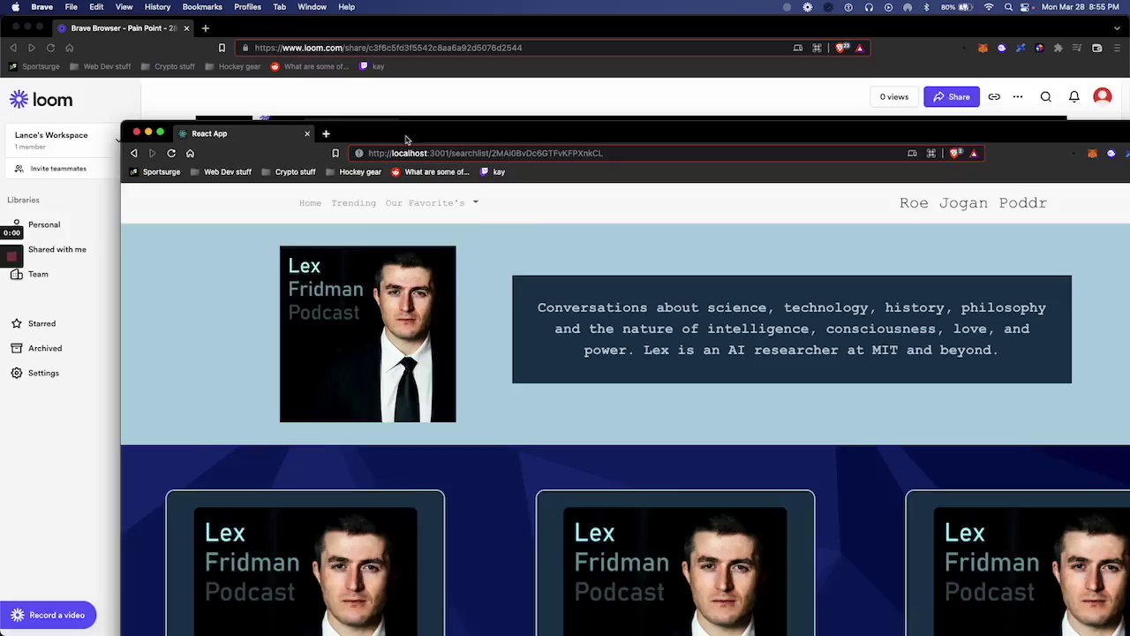Image resolution: width=1130 pixels, height=636 pixels.
Task: Open Loom notifications bell
Action: coord(1074,97)
